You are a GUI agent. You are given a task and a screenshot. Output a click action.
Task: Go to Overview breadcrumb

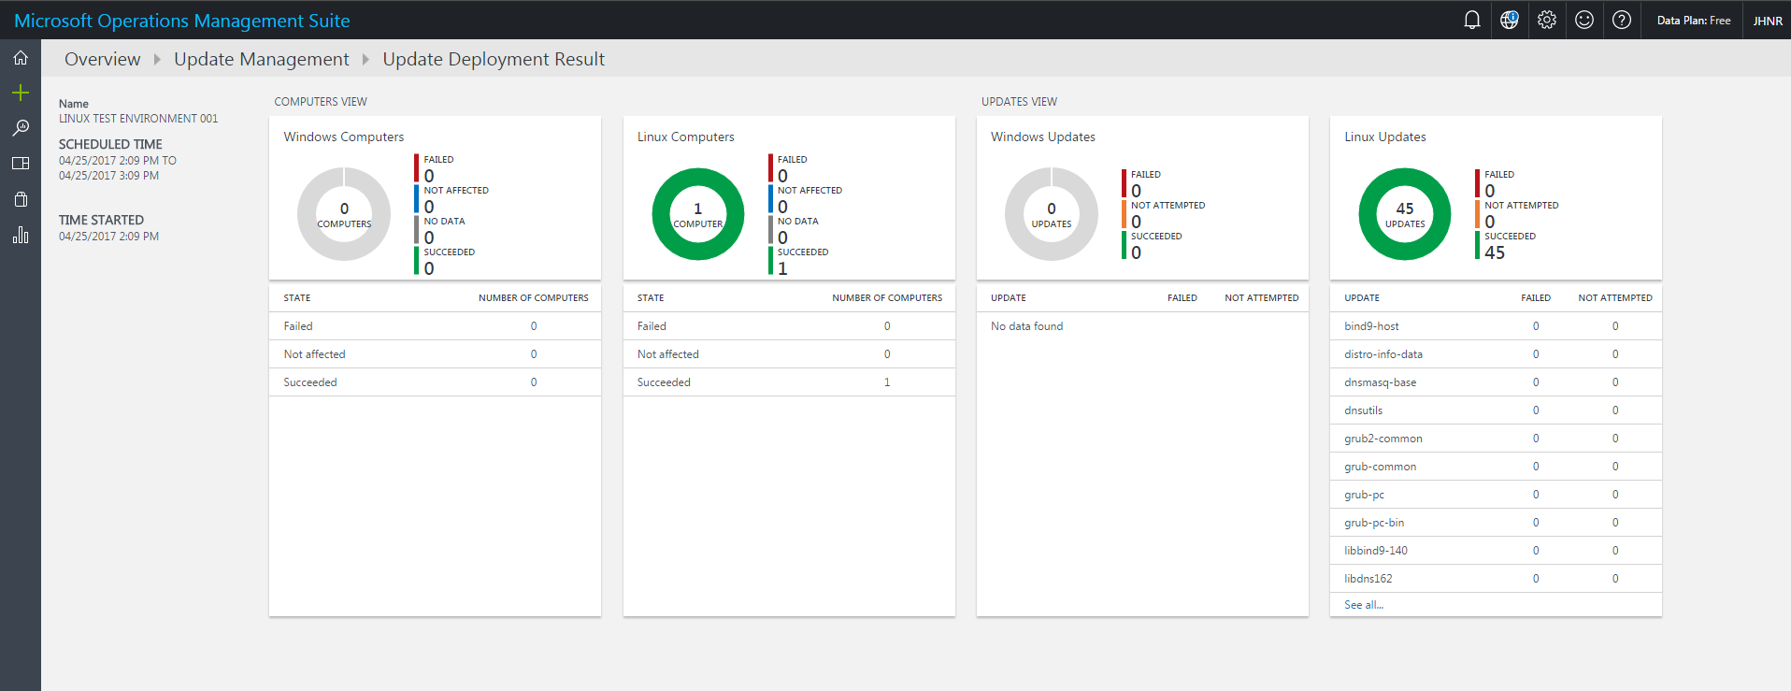[103, 59]
